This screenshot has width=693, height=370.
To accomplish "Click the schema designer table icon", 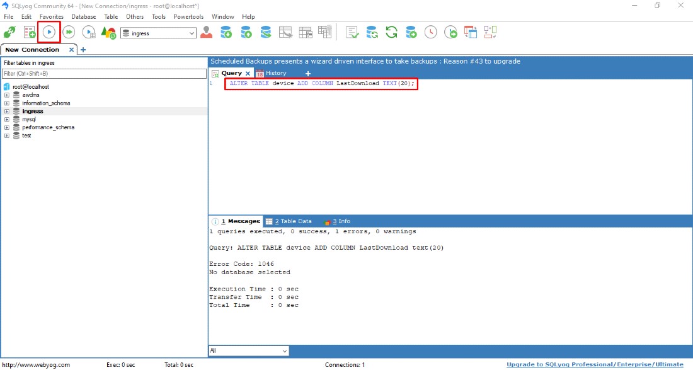I will [306, 32].
